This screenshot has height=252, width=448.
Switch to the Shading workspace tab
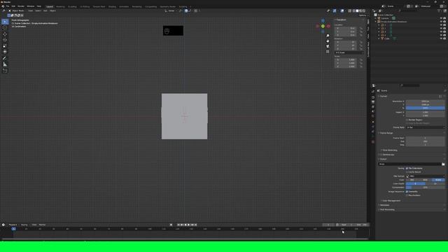click(112, 6)
